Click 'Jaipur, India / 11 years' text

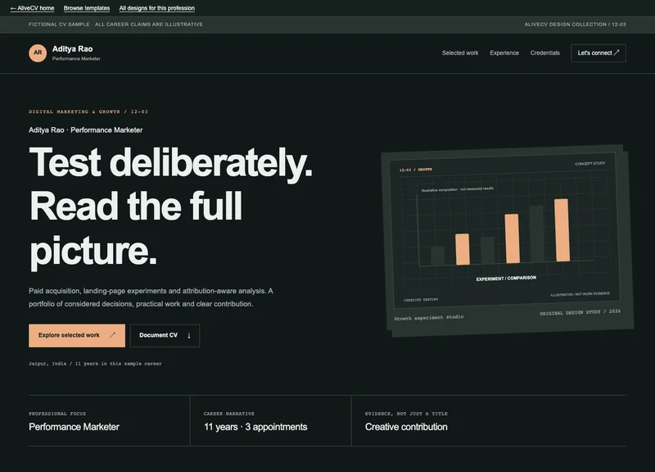click(95, 363)
